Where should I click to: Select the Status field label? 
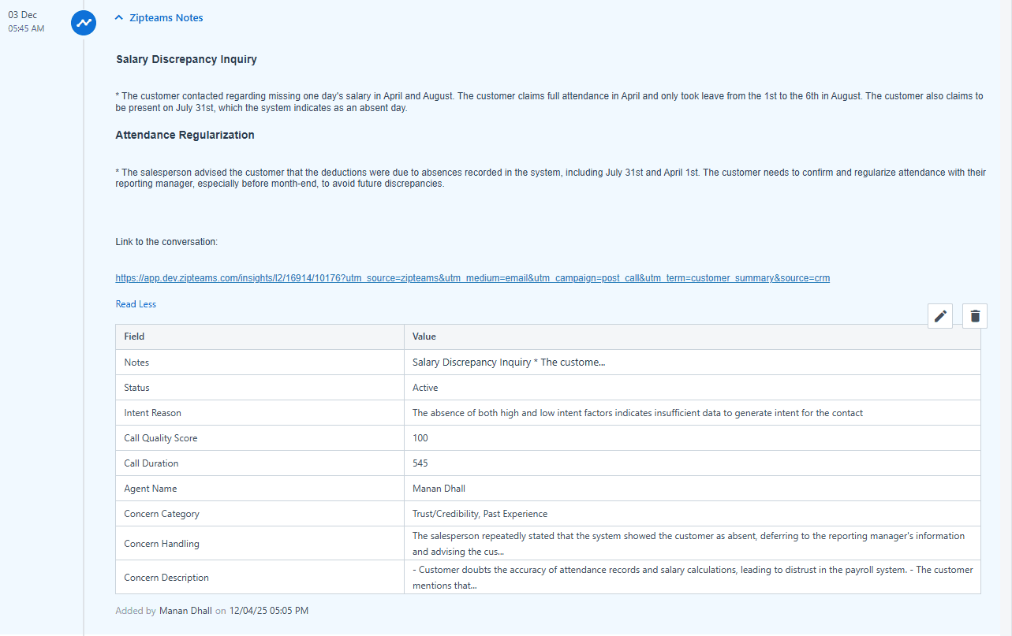point(136,388)
